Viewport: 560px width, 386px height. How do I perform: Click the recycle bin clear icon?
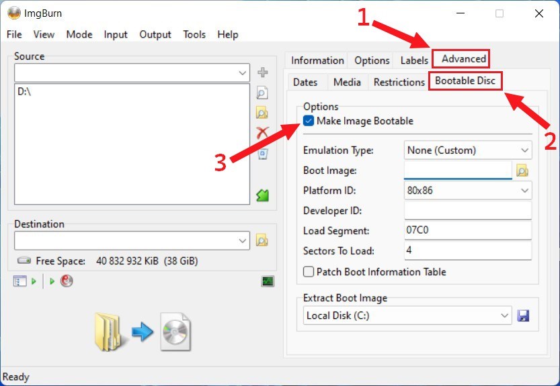click(262, 154)
